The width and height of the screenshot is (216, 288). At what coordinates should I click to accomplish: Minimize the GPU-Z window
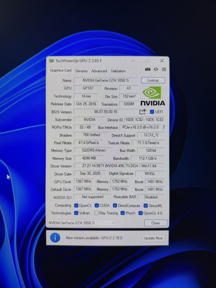(133, 61)
